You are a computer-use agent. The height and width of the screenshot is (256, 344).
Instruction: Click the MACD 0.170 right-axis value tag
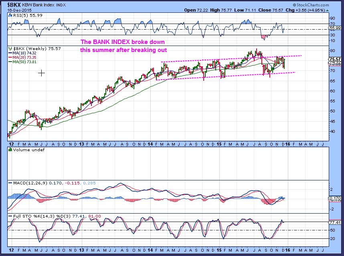[336, 198]
